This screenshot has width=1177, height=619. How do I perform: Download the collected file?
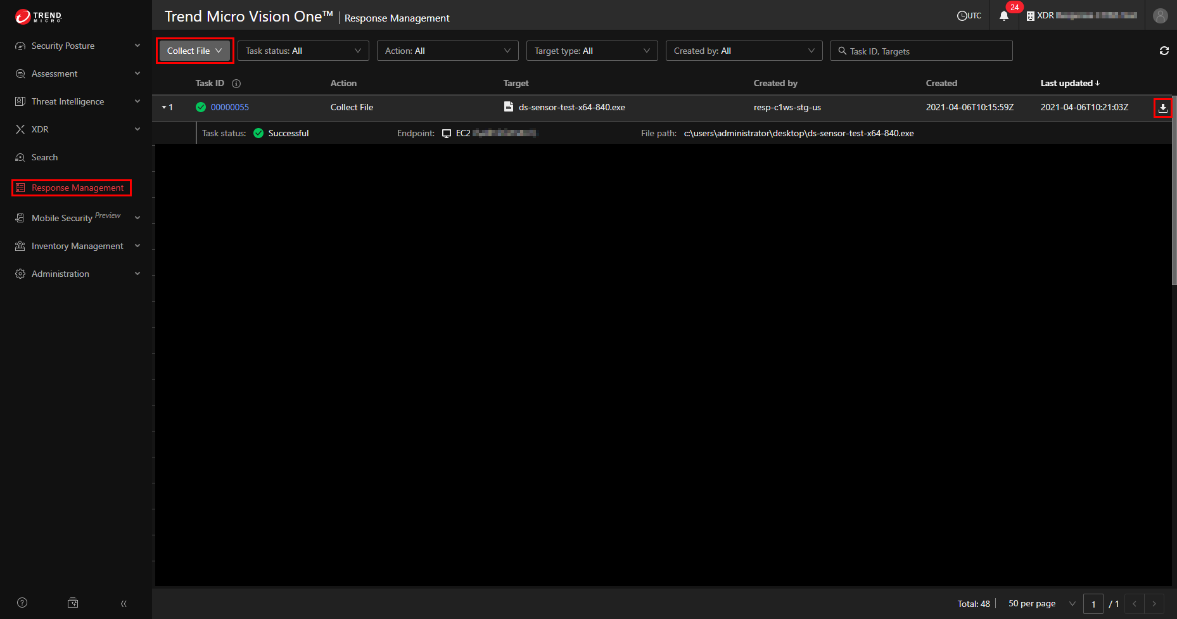coord(1162,108)
